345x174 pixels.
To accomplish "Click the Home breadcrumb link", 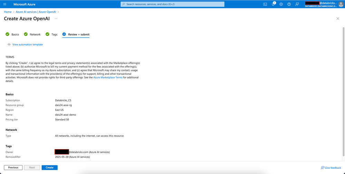I will [x=8, y=12].
